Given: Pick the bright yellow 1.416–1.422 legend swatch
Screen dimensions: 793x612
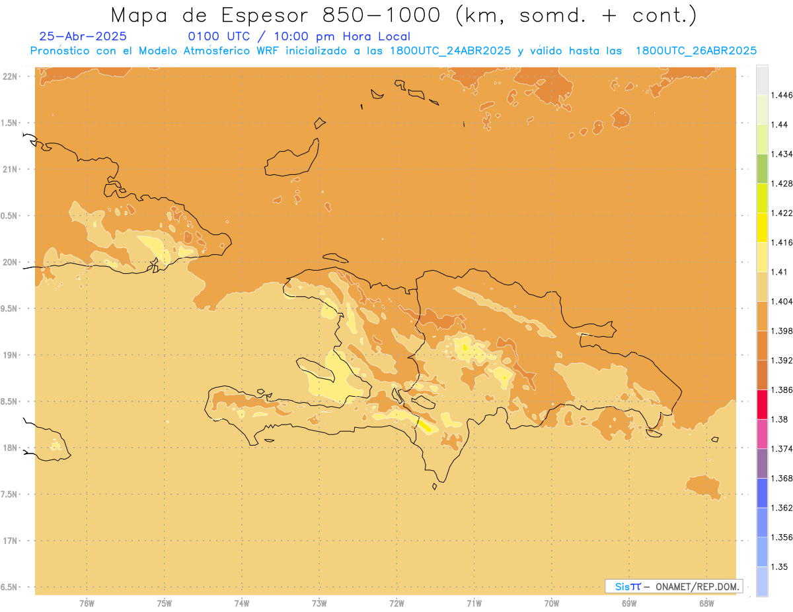Looking at the screenshot, I should [762, 228].
